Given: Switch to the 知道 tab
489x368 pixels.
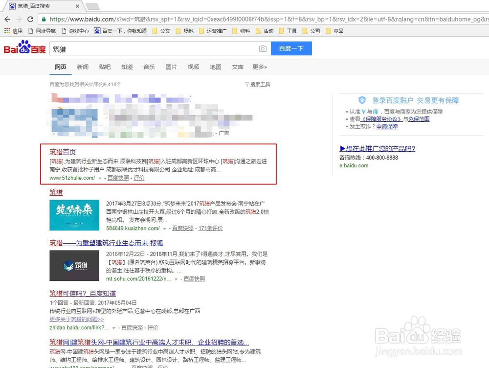Looking at the screenshot, I should tap(127, 67).
